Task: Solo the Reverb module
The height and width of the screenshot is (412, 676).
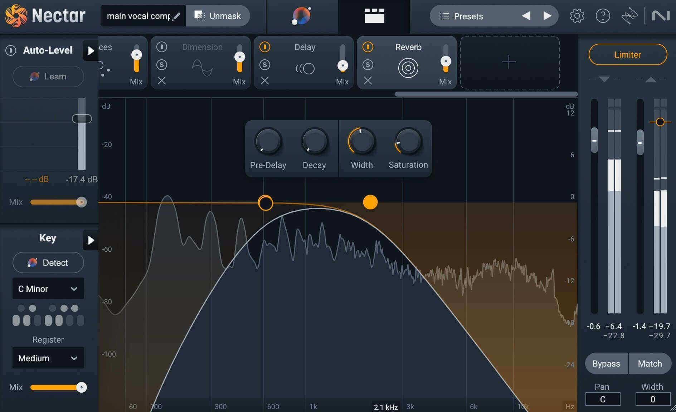Action: pos(368,65)
